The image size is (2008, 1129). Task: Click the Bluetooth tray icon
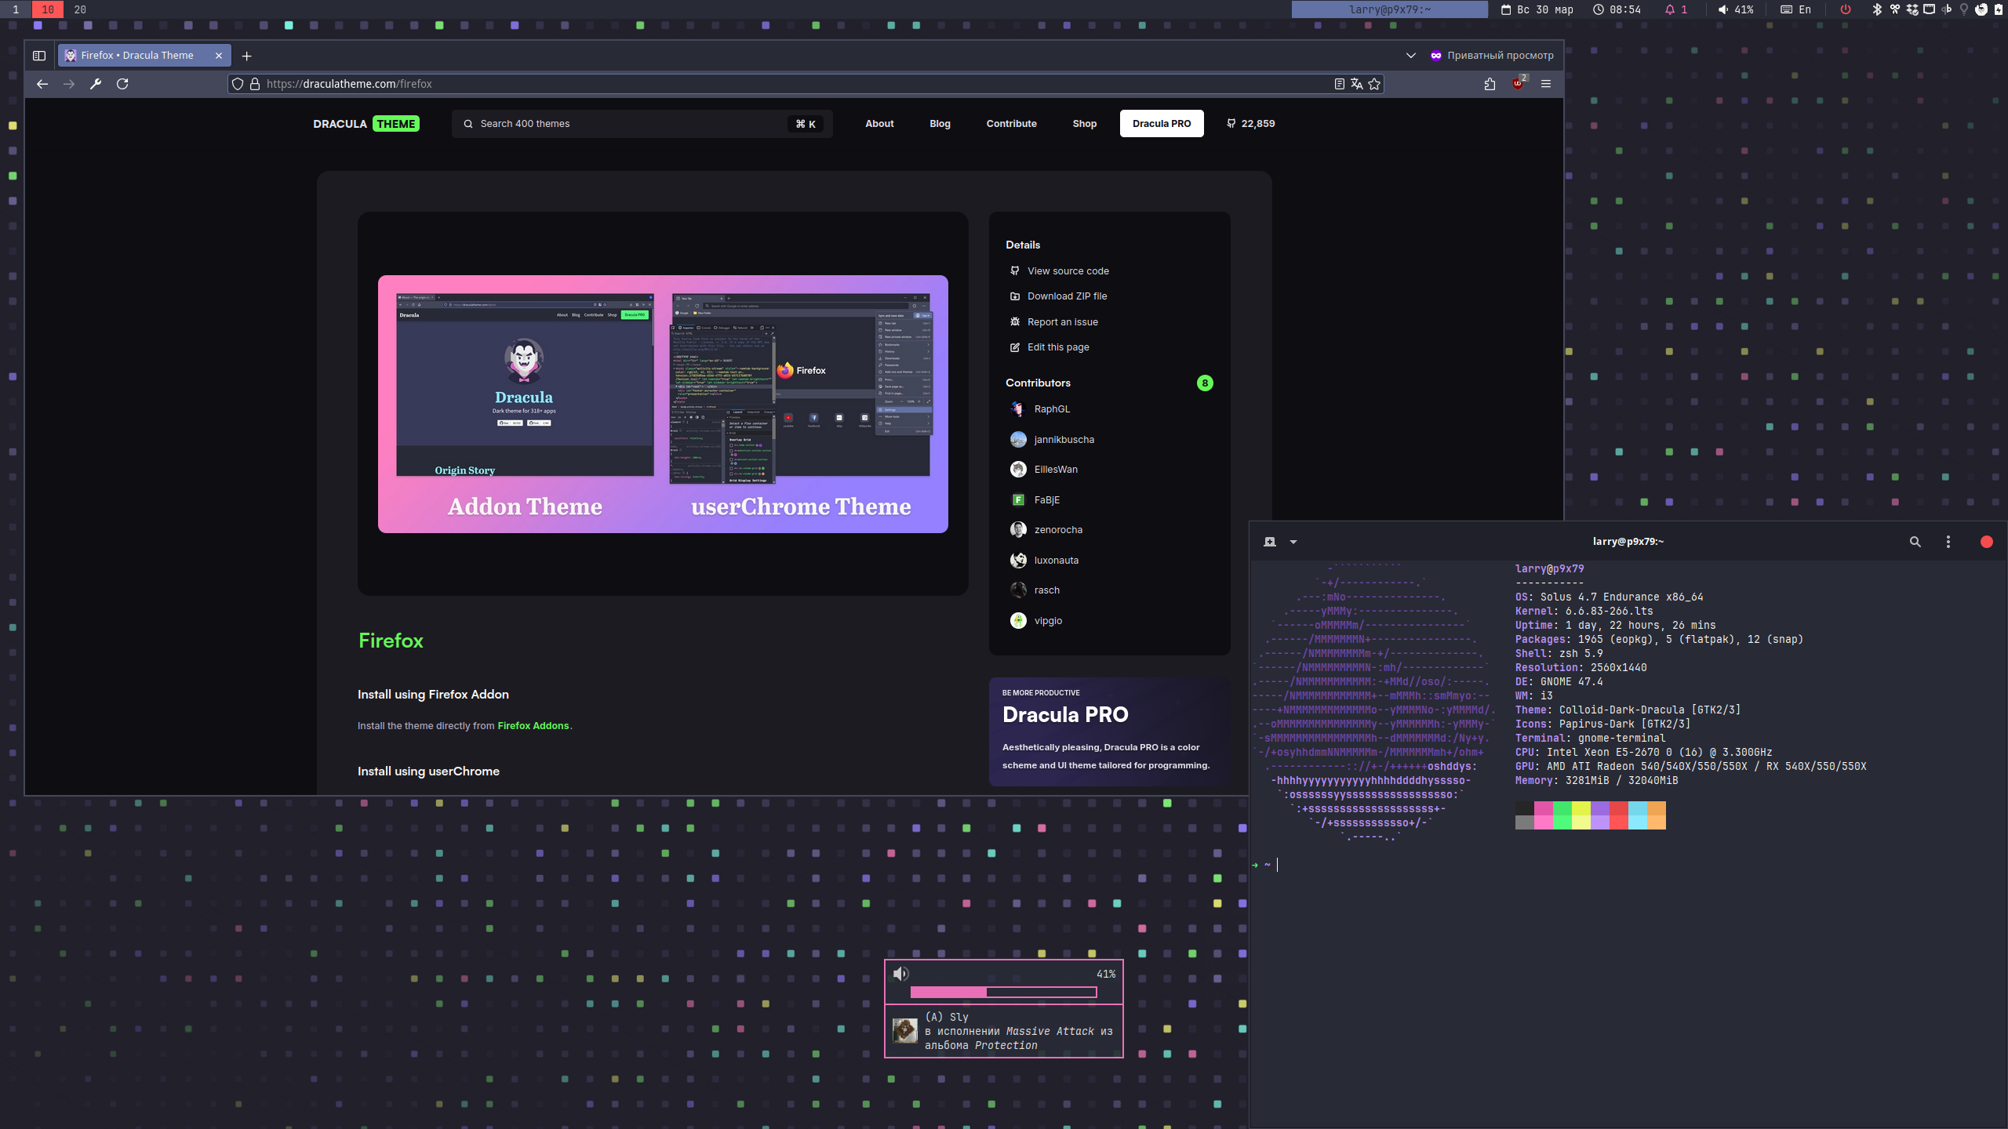point(1877,9)
